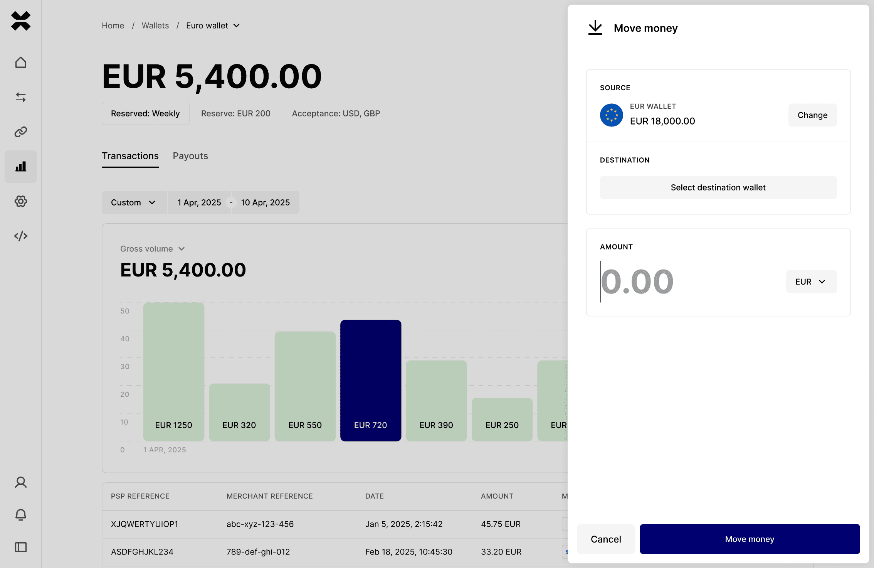This screenshot has height=568, width=874.
Task: Click Select destination wallet button
Action: coord(718,187)
